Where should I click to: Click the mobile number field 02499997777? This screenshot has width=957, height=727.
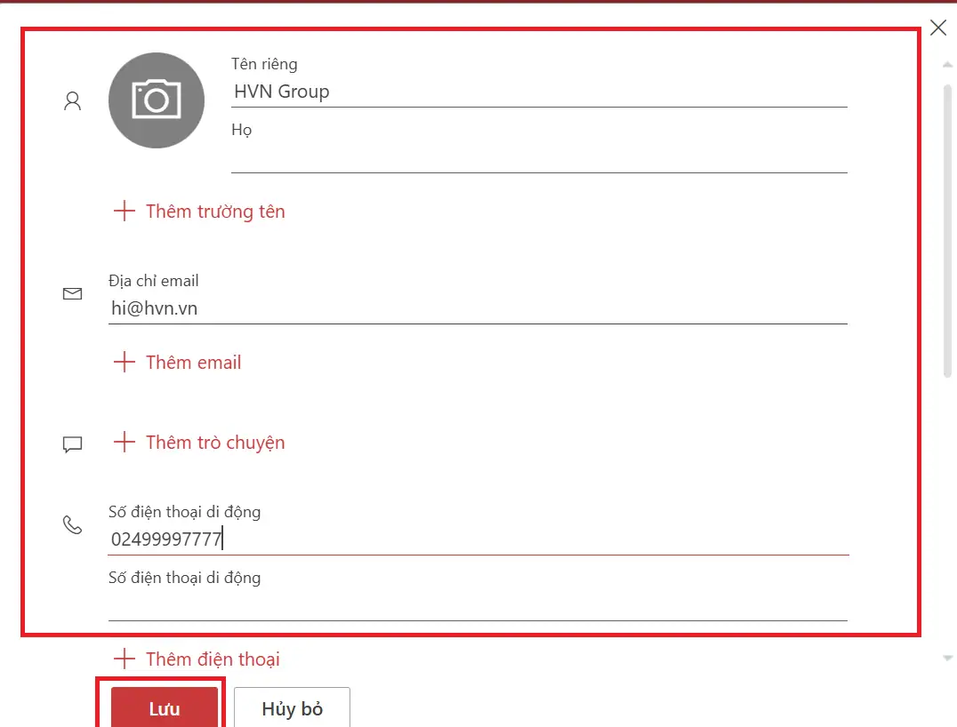[x=478, y=539]
